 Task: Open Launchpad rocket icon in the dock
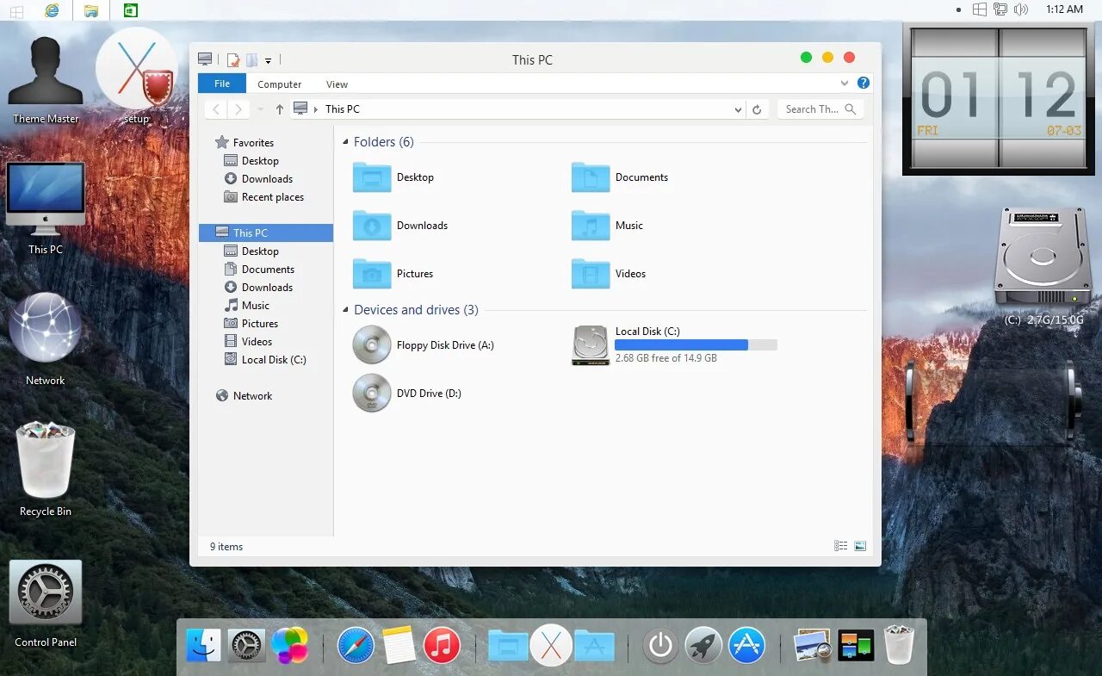(x=703, y=645)
